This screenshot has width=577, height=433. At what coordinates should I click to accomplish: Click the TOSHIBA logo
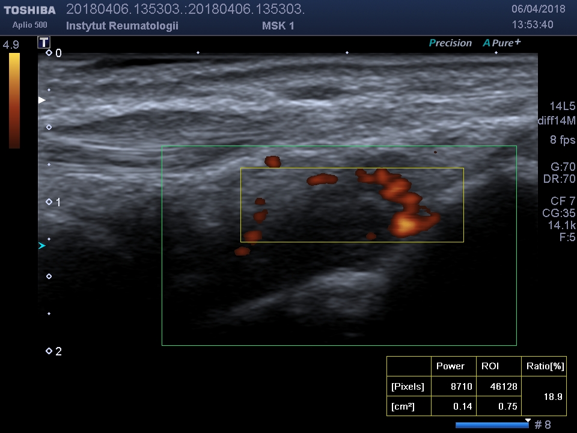point(29,10)
